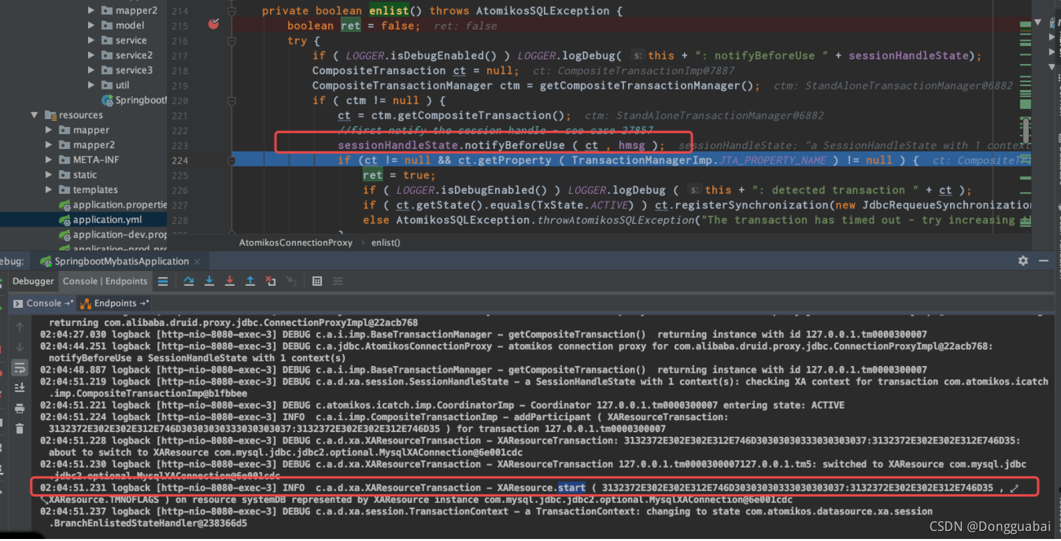Expand META-INF folder

tap(49, 160)
